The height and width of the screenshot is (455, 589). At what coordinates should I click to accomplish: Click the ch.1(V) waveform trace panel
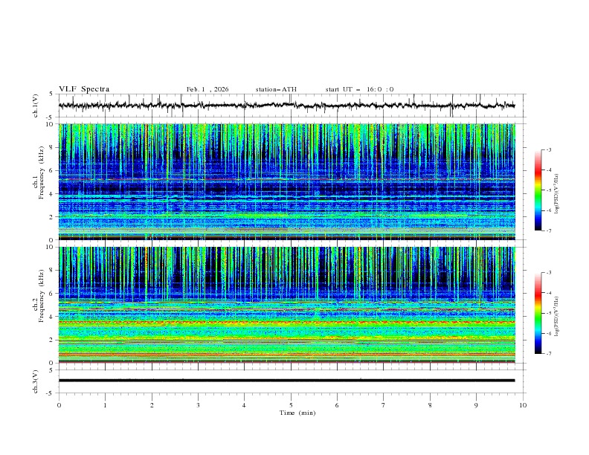[290, 106]
